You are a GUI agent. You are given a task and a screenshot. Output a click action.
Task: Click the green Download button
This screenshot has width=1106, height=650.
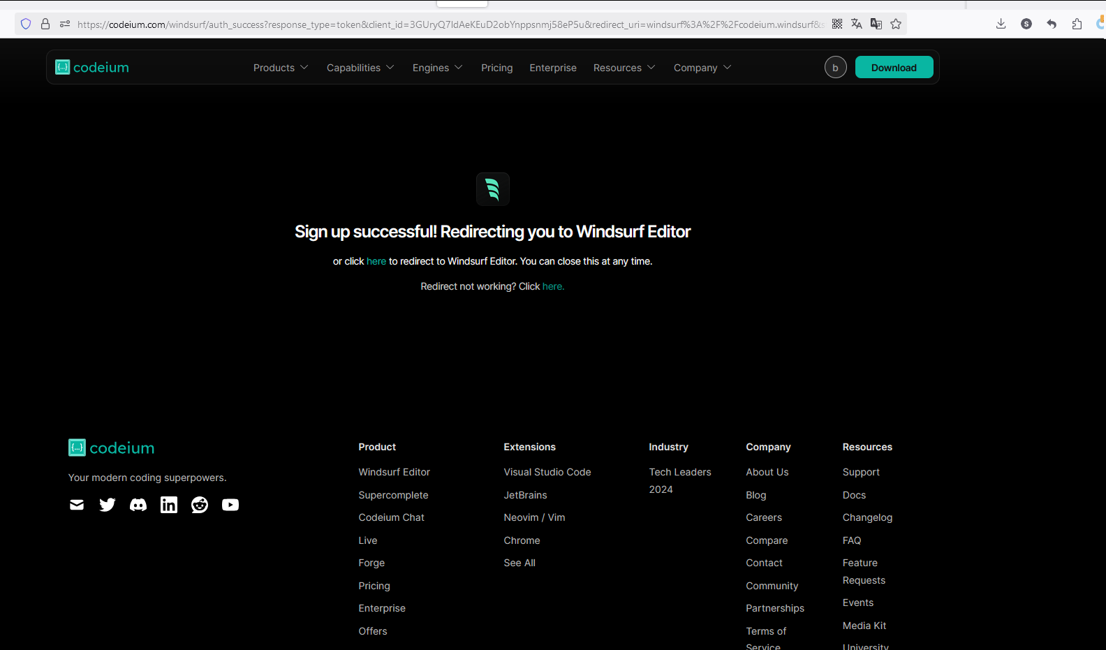894,68
